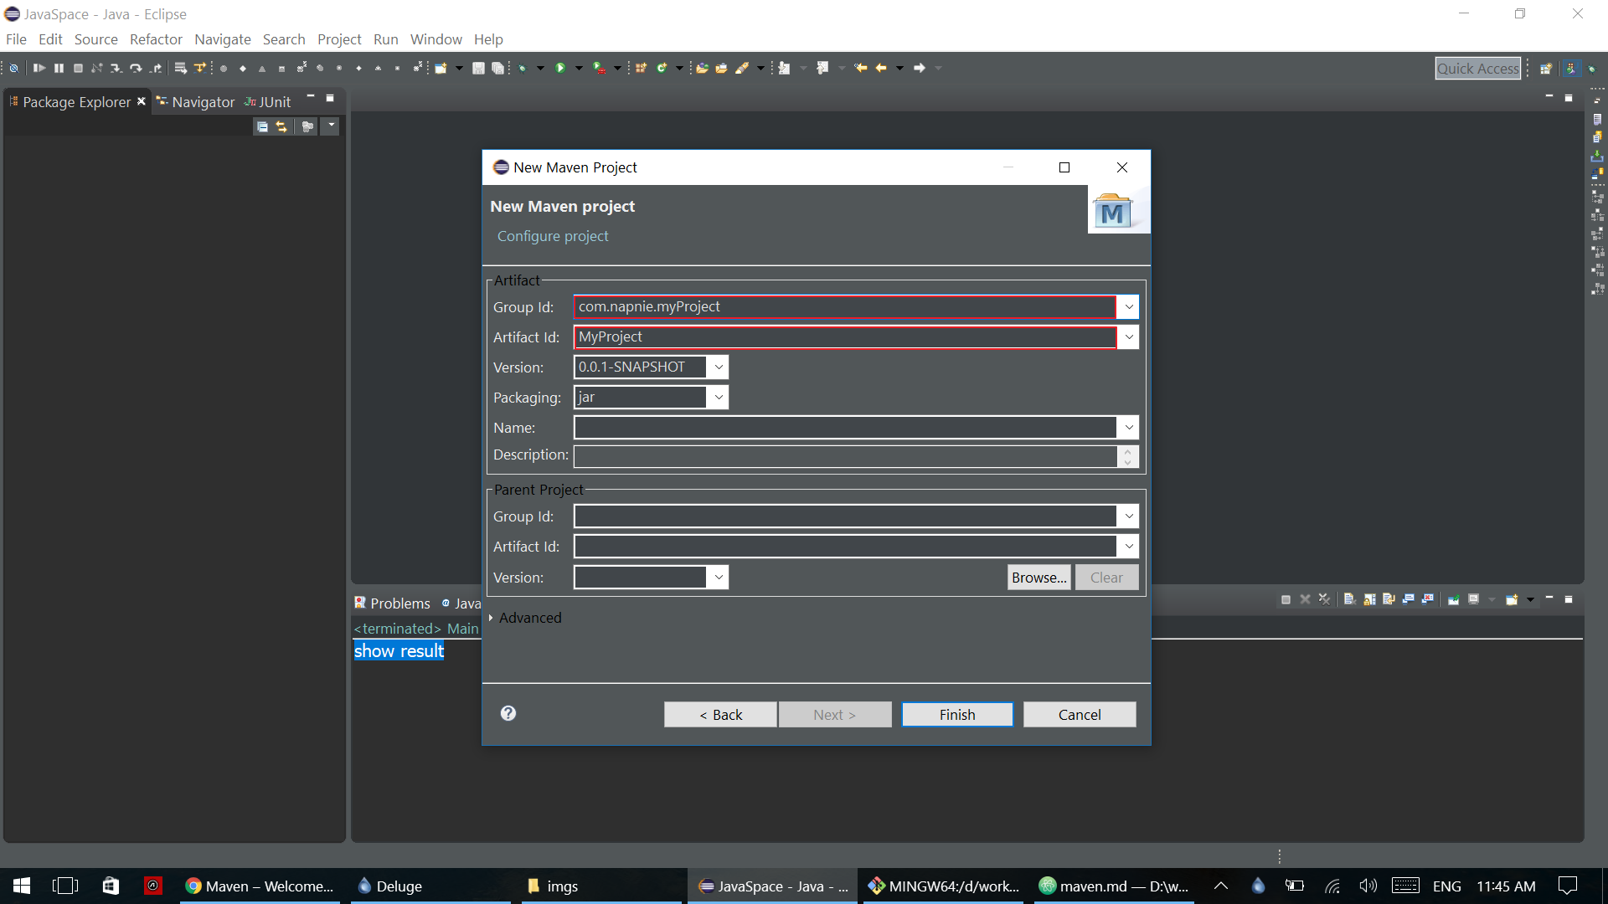Viewport: 1608px width, 904px height.
Task: Click the Remove All Terminated Launches icon
Action: pyautogui.click(x=1324, y=599)
